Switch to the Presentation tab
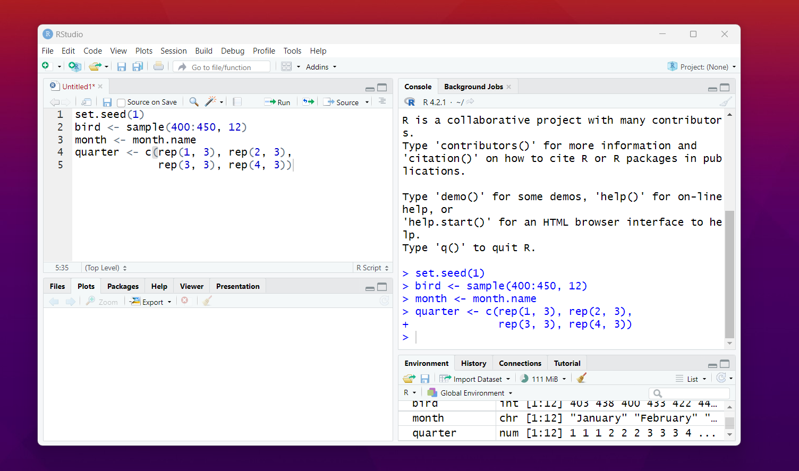Viewport: 799px width, 471px height. click(238, 286)
